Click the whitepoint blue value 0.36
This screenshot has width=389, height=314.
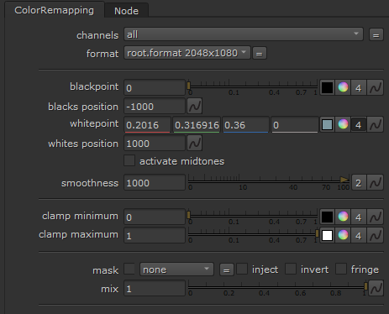[245, 125]
